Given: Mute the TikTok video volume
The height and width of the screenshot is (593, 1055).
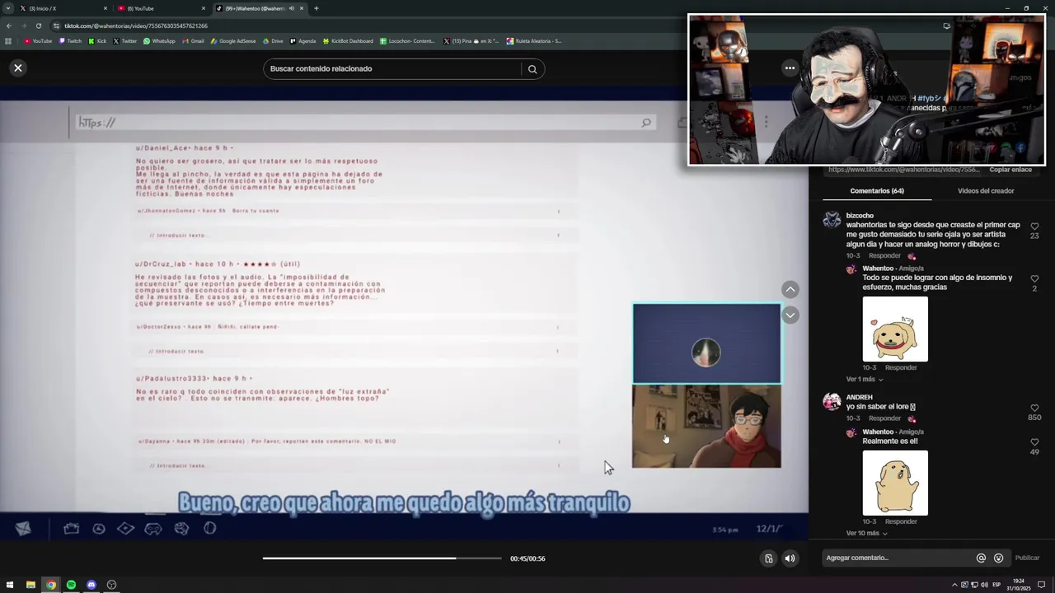Looking at the screenshot, I should coord(789,558).
